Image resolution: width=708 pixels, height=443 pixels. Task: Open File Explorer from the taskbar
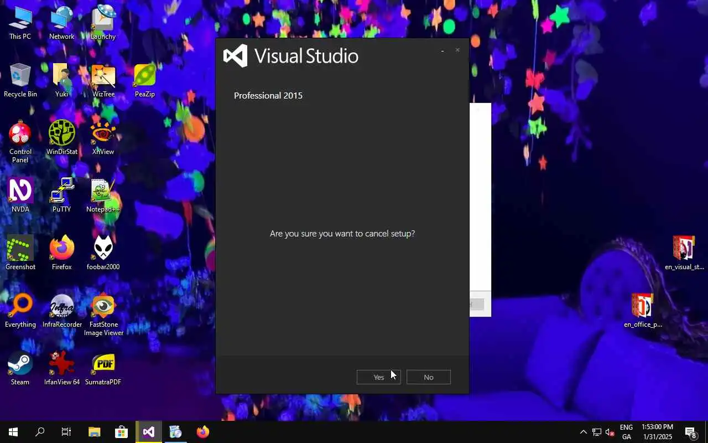[x=94, y=432]
